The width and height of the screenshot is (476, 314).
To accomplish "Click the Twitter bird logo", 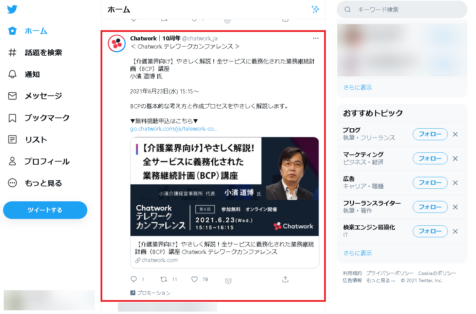I will coord(12,9).
